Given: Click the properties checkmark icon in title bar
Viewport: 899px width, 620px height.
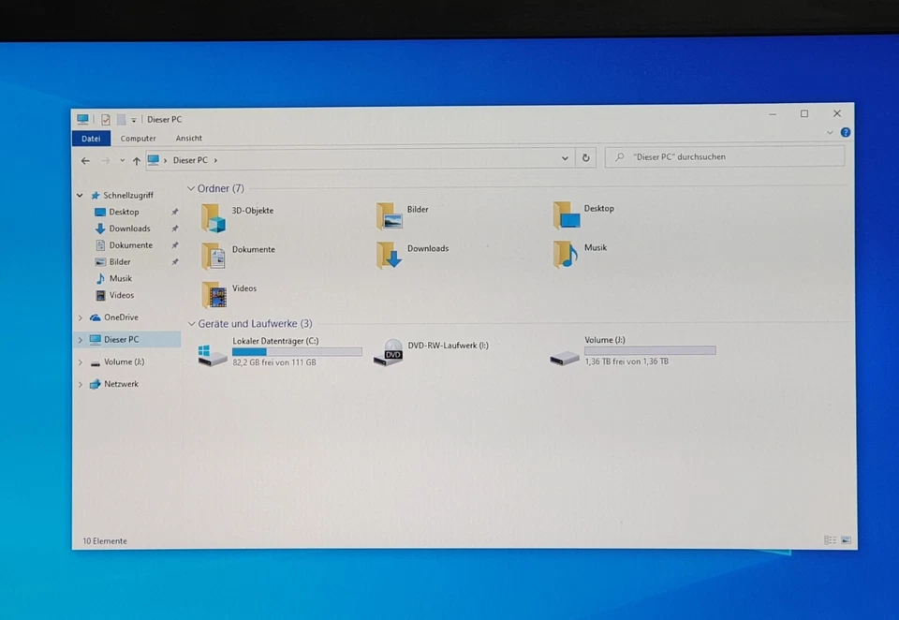Looking at the screenshot, I should (106, 119).
